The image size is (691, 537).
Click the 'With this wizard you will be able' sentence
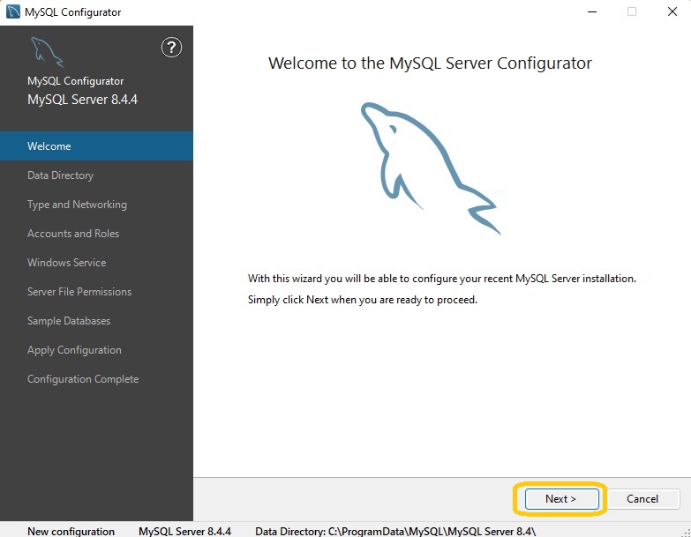coord(442,279)
